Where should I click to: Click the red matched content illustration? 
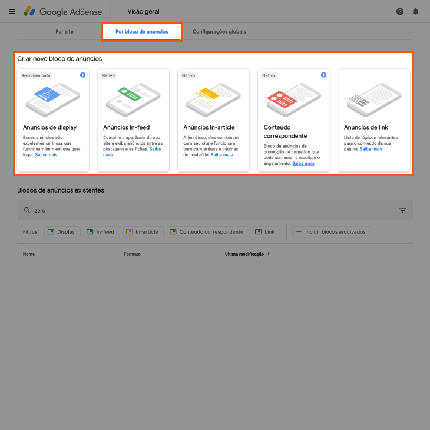click(294, 100)
